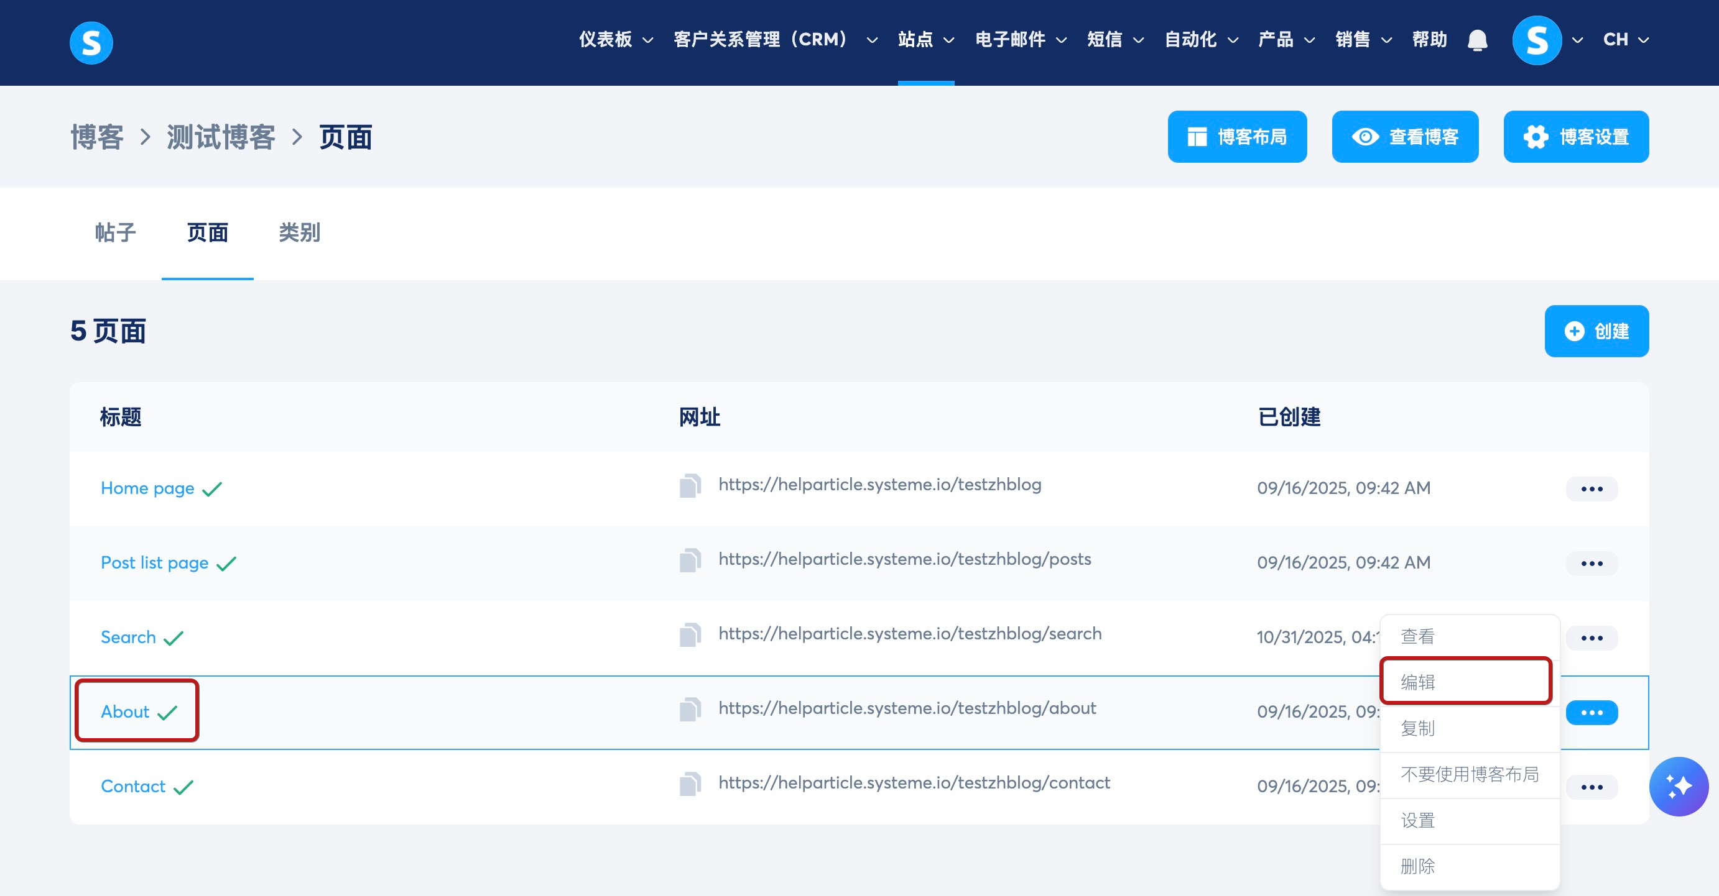This screenshot has height=896, width=1719.
Task: Expand the 电子邮件 navigation dropdown
Action: coord(1021,40)
